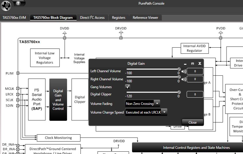Click the Texas Instruments logo icon
Viewport: 243px width, 154px height.
click(6, 6)
